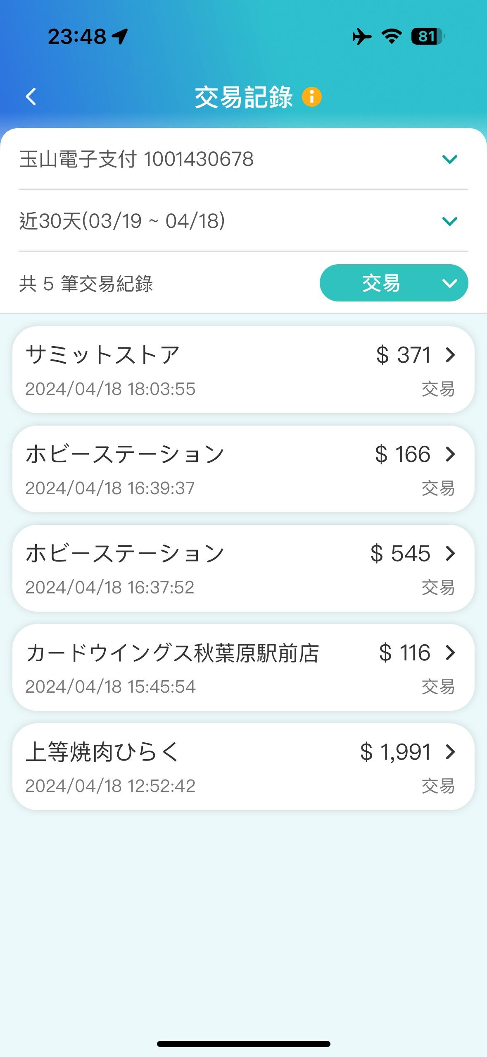
Task: Open details chevron for $ 1,991 transaction
Action: pos(450,752)
